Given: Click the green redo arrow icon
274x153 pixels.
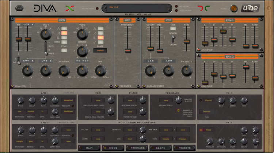Looking at the screenshot, I should click(x=207, y=8).
